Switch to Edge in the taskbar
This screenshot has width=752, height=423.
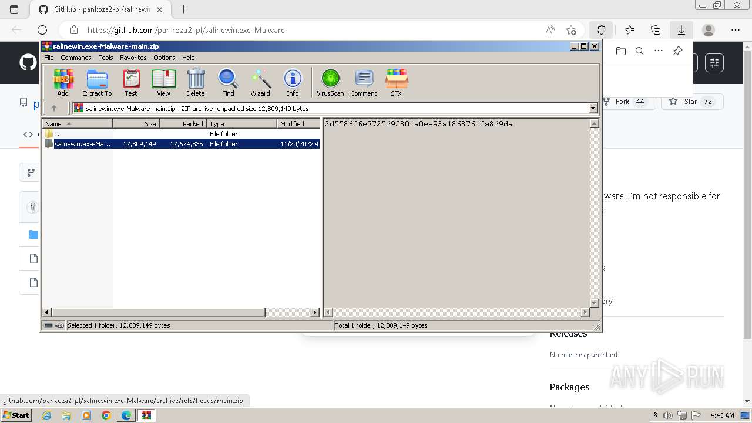(126, 415)
